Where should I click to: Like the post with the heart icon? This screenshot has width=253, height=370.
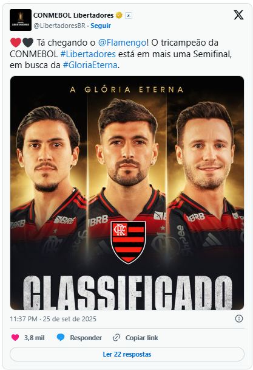click(15, 337)
